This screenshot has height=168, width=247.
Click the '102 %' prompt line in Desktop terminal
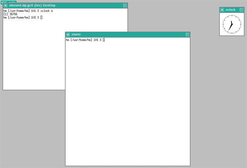pyautogui.click(x=23, y=18)
